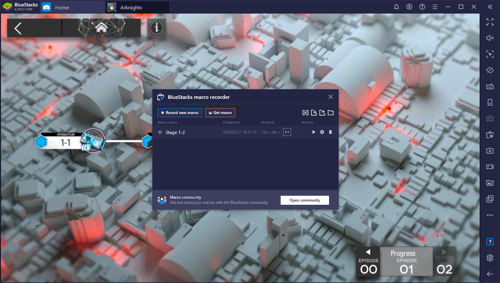Open BlueStacks notifications bell
500x283 pixels.
click(396, 7)
